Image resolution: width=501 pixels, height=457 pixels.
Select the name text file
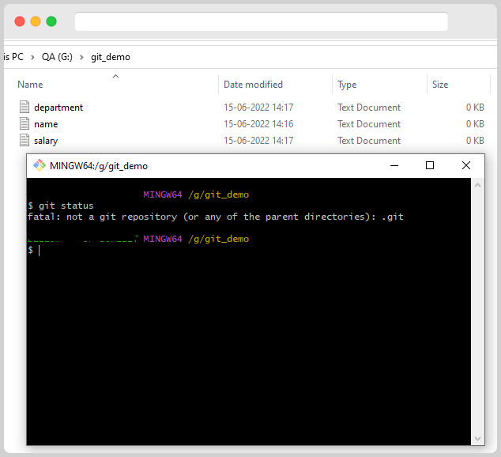pyautogui.click(x=46, y=124)
